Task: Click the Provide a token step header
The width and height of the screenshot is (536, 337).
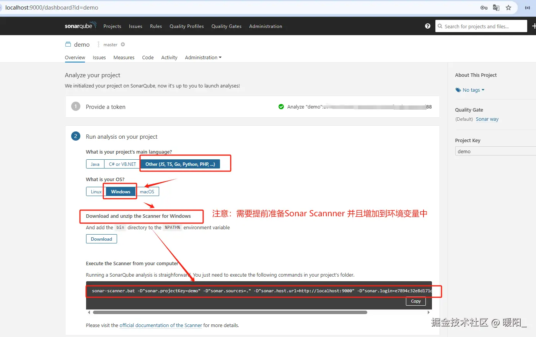Action: click(x=106, y=107)
